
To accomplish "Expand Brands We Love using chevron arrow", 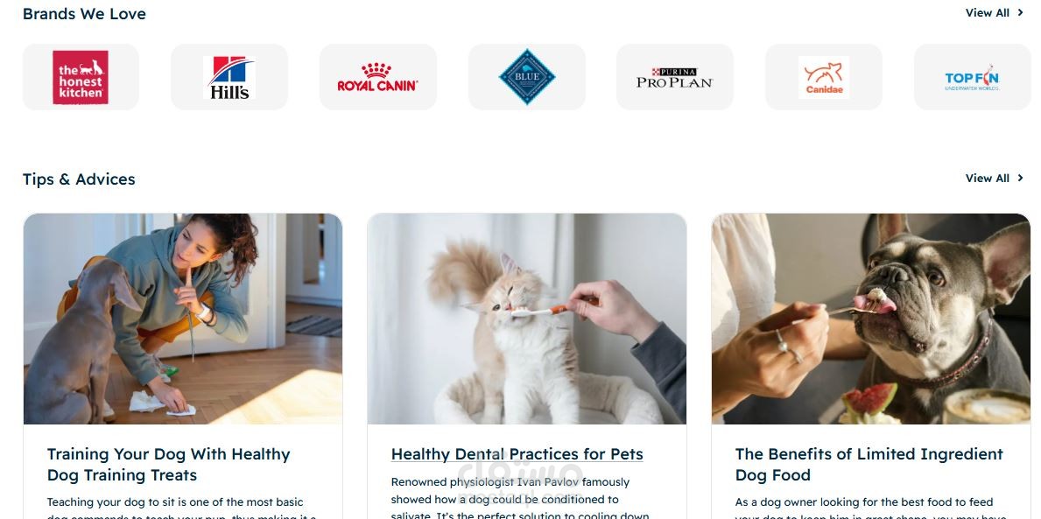I will 1020,12.
